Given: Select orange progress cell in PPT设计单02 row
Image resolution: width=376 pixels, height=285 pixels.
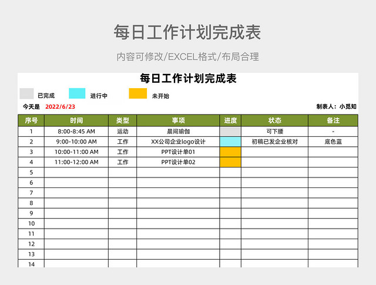Looking at the screenshot, I should click(x=230, y=162).
